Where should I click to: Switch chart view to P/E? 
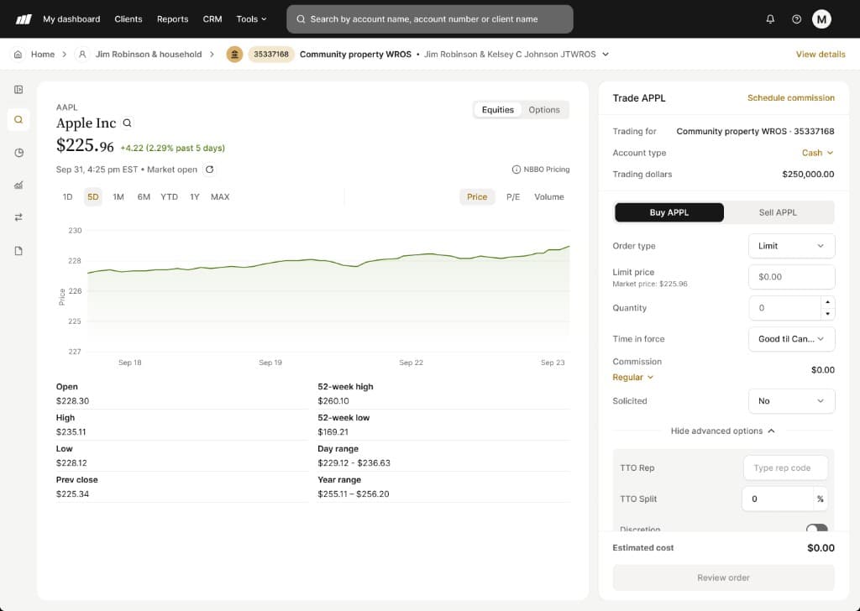pyautogui.click(x=513, y=196)
